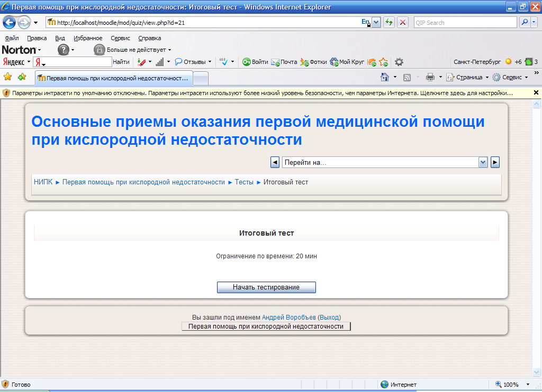Open the Файл menu
Image resolution: width=542 pixels, height=392 pixels.
[x=12, y=38]
